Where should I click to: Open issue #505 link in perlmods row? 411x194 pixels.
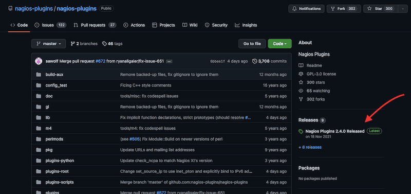coord(135,139)
